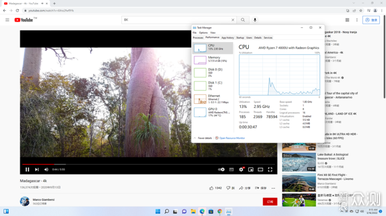Share the video via the share arrow

(244, 188)
